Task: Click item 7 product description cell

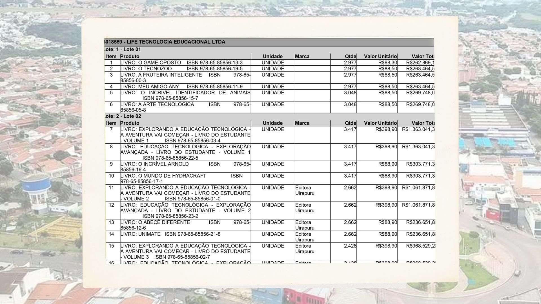Action: (185, 135)
